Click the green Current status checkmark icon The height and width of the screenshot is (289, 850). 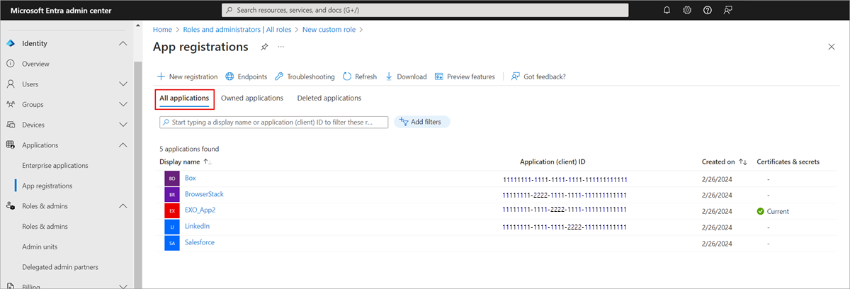tap(760, 211)
